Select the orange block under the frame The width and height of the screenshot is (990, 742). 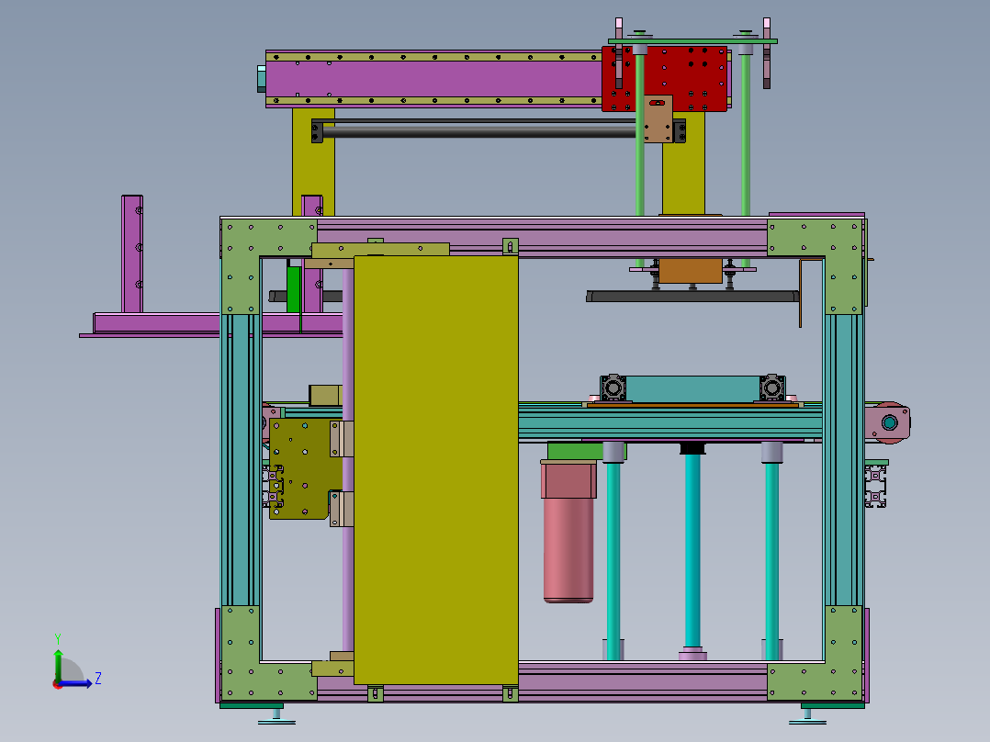point(691,270)
